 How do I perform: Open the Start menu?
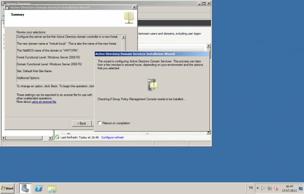click(x=8, y=188)
